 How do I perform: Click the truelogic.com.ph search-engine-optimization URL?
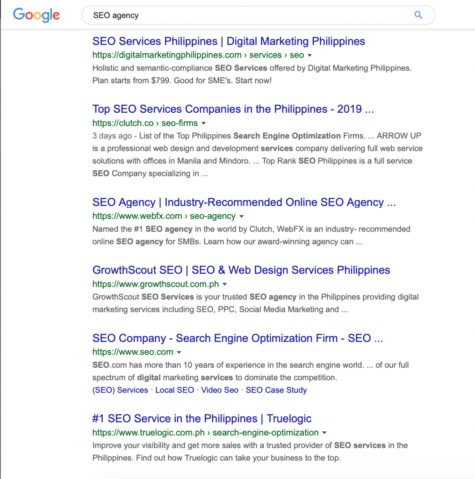[x=205, y=433]
